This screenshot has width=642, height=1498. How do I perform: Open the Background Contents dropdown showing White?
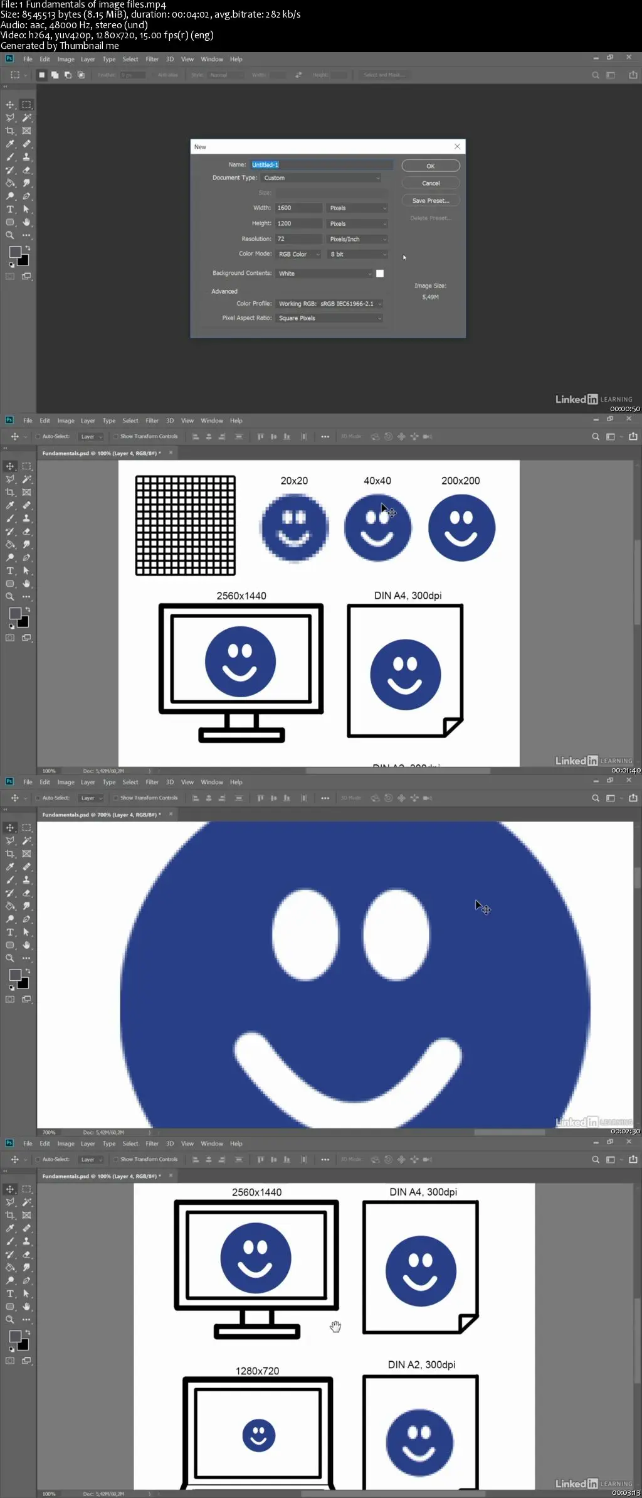click(324, 274)
